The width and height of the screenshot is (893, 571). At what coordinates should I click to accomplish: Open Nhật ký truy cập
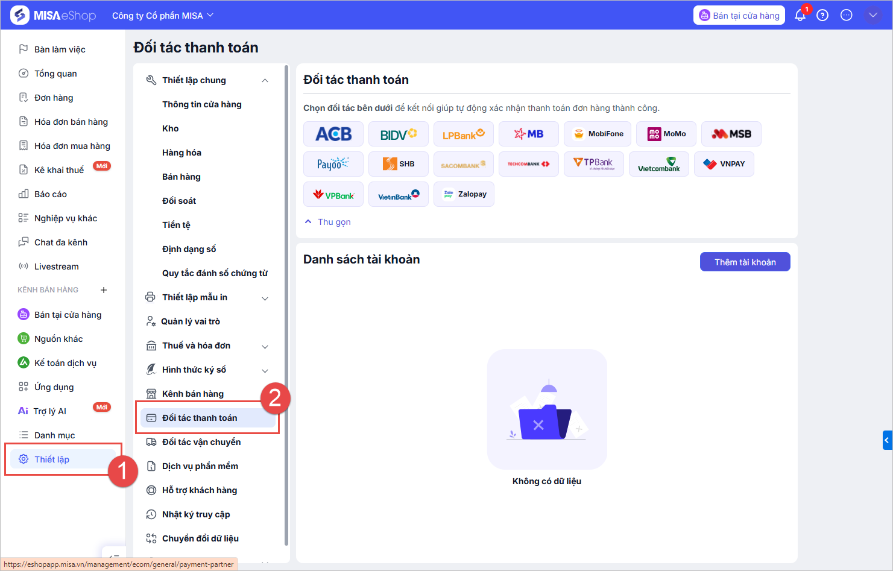(196, 514)
